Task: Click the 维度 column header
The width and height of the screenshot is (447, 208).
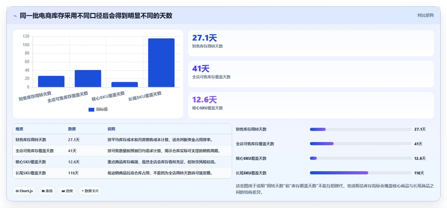Action: 19,129
